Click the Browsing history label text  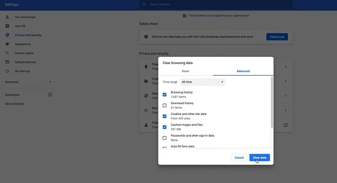[x=181, y=92]
